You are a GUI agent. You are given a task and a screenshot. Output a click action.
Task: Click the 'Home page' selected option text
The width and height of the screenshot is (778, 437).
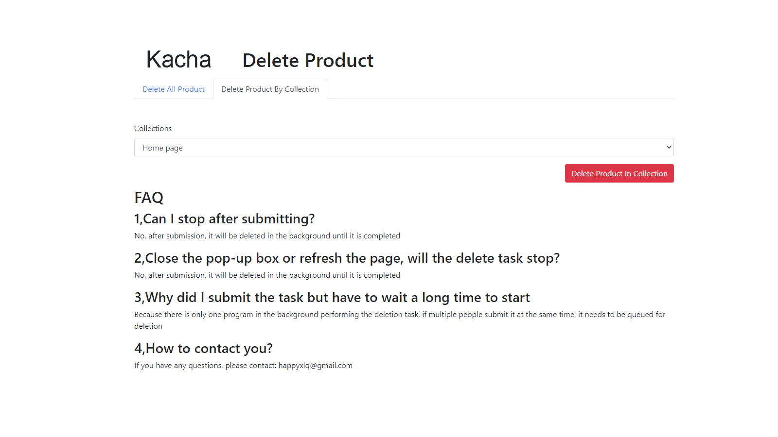[162, 148]
